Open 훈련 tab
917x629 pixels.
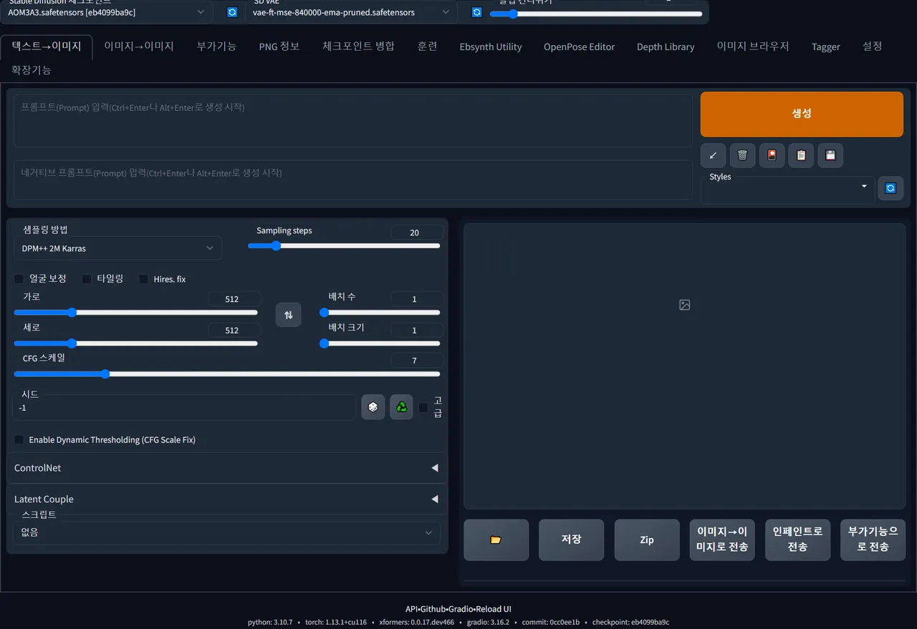tap(427, 46)
